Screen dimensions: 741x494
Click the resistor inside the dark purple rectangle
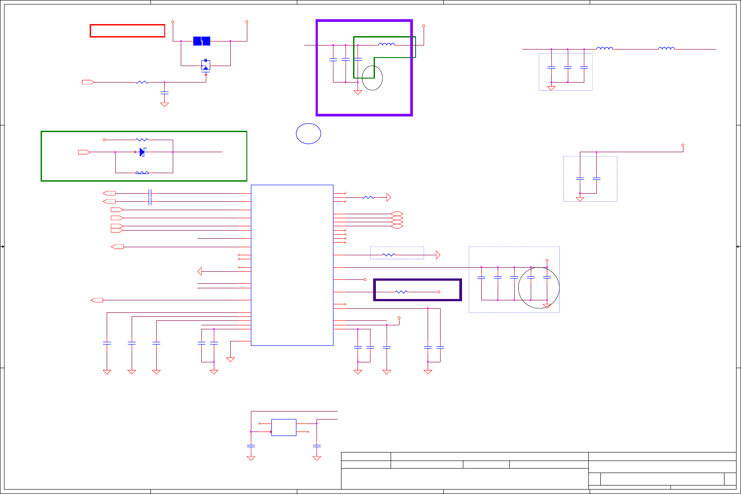[x=401, y=292]
